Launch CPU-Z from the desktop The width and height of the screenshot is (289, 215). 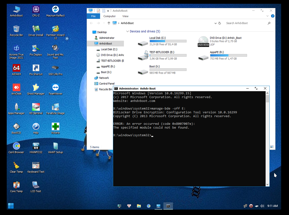36,12
